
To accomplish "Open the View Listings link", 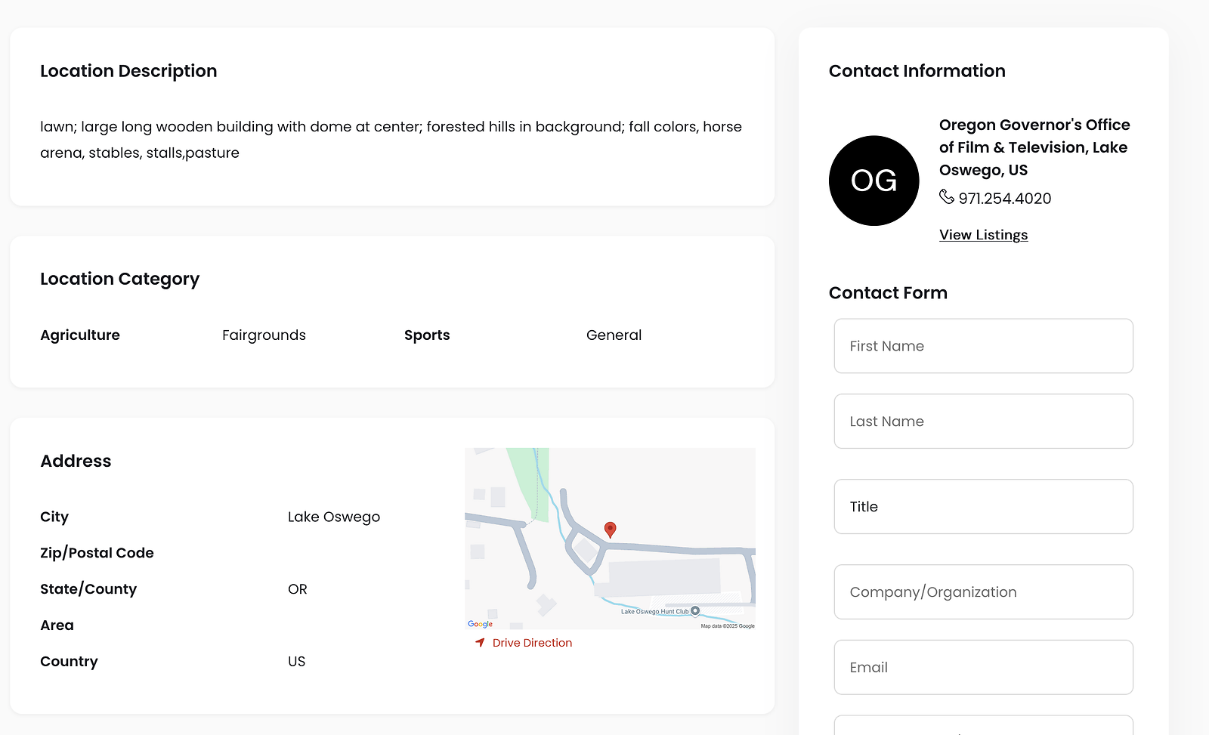I will 983,235.
